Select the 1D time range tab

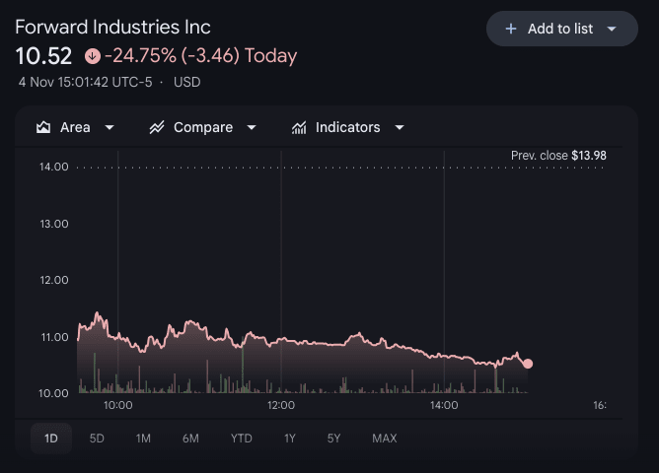[51, 439]
